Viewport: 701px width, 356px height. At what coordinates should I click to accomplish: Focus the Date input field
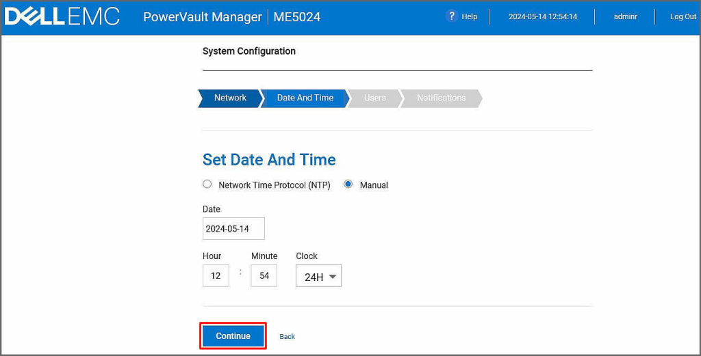(233, 229)
